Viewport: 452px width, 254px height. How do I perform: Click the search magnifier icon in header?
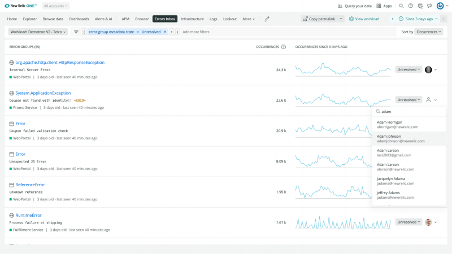401,6
